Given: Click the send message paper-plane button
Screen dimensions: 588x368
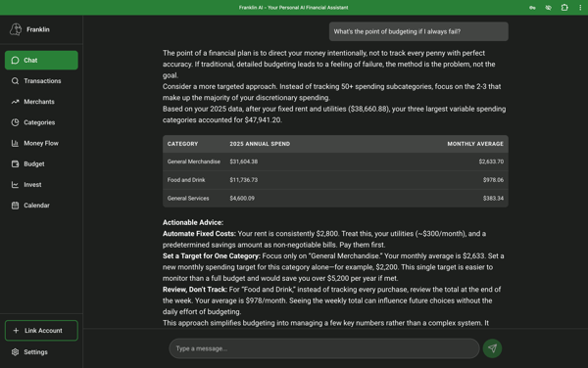Looking at the screenshot, I should [x=492, y=348].
